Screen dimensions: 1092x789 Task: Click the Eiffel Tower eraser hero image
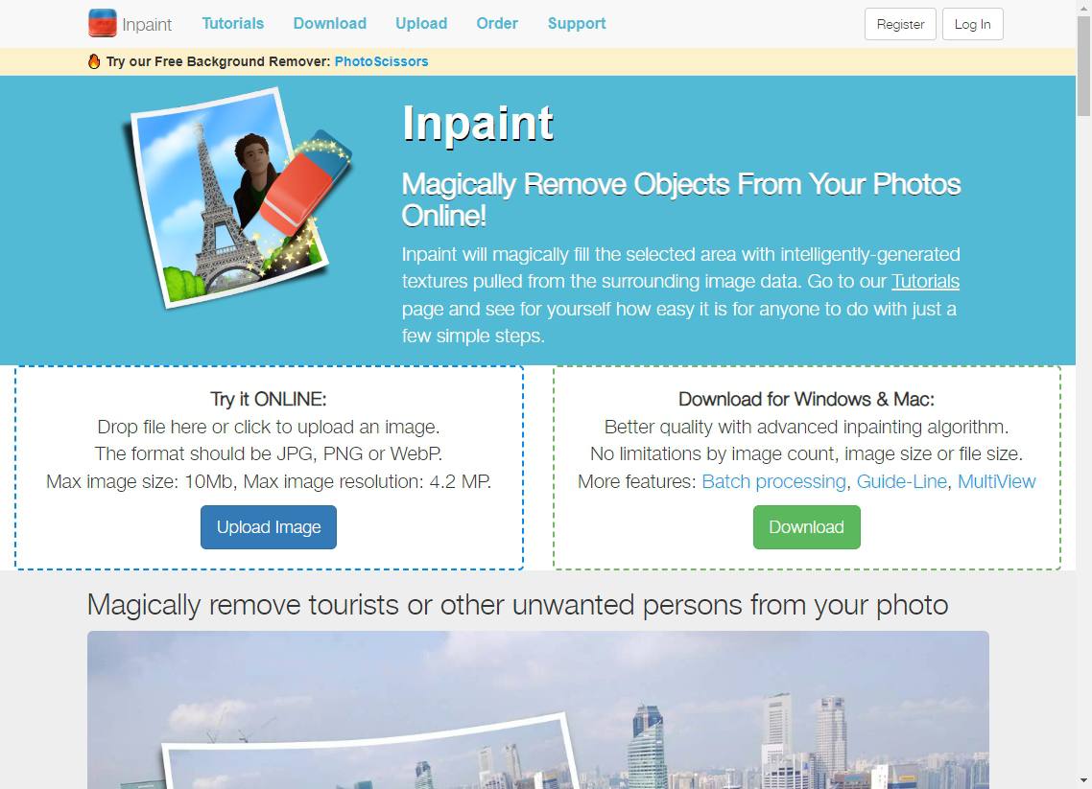(237, 197)
